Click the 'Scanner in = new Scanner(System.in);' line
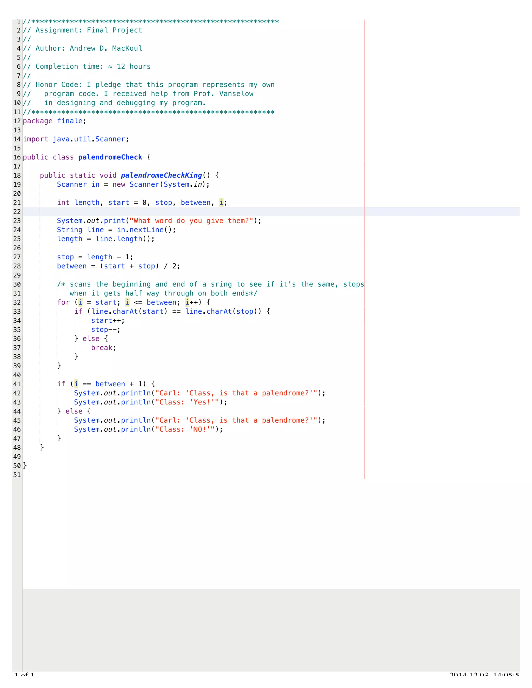This screenshot has height=688, width=532. coord(133,185)
